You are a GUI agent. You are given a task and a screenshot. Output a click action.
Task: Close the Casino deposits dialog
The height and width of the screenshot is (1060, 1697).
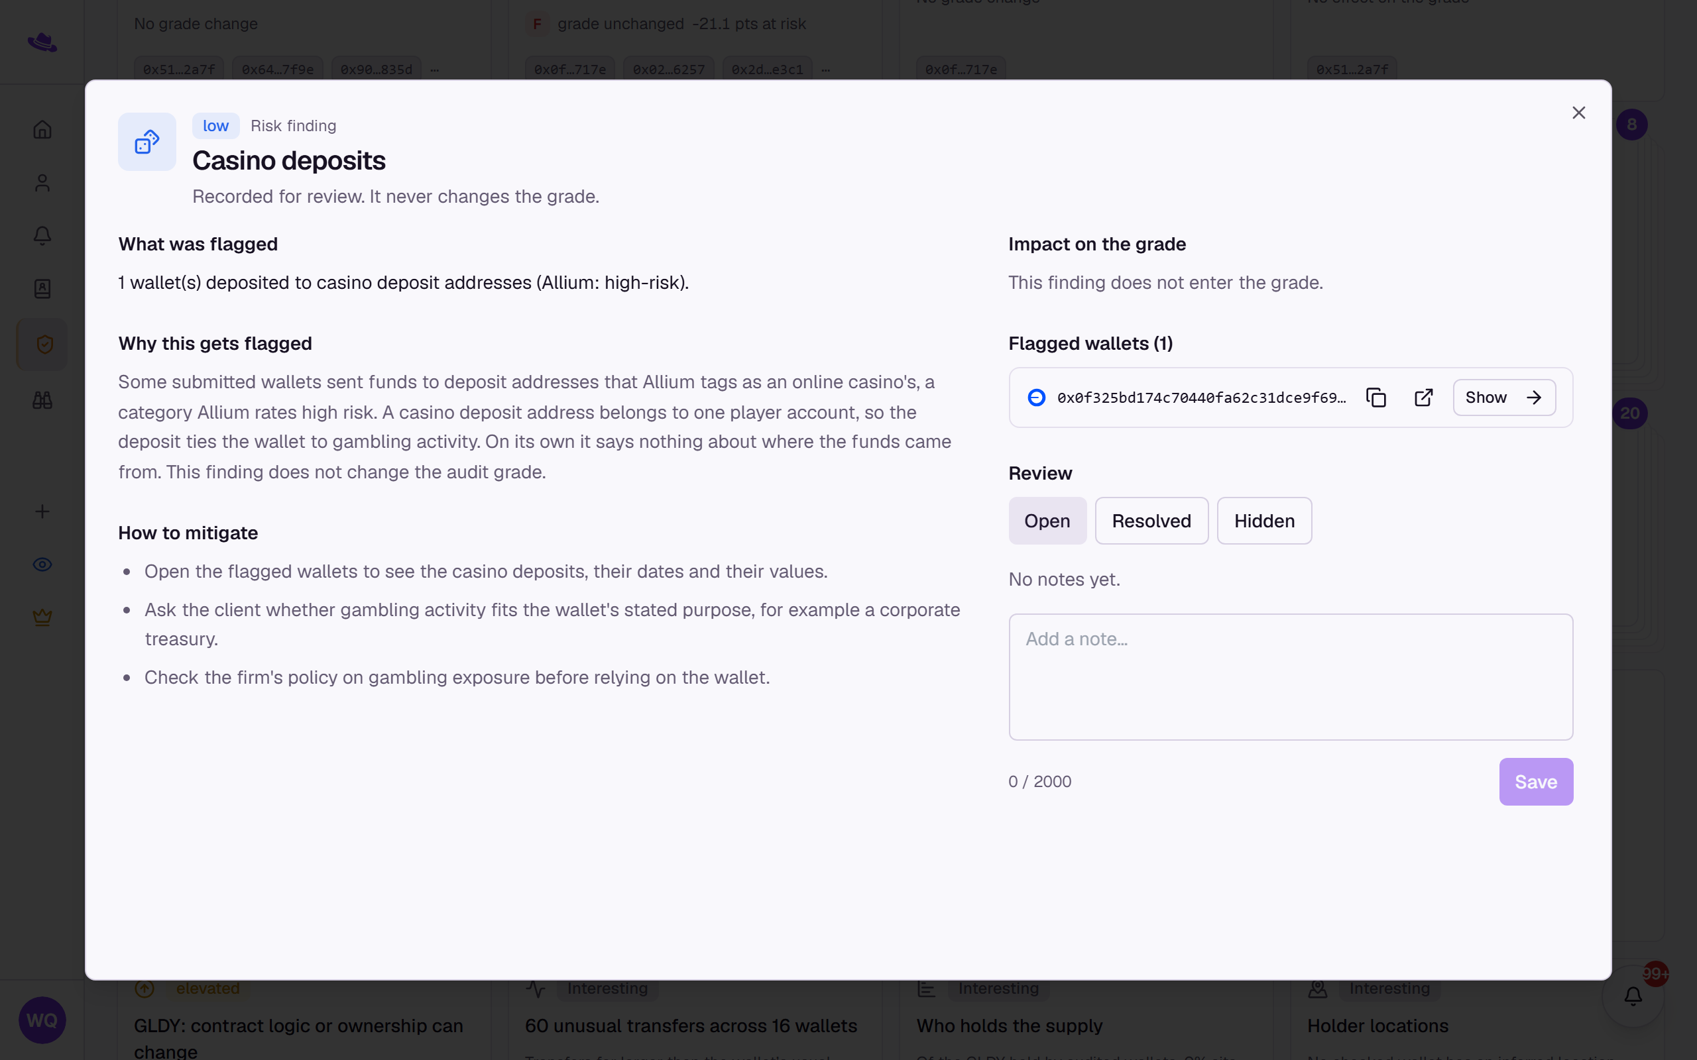1578,113
